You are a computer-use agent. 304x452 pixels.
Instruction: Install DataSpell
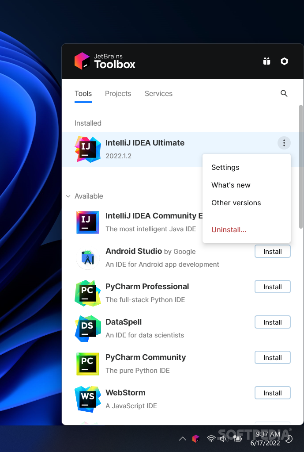point(272,322)
